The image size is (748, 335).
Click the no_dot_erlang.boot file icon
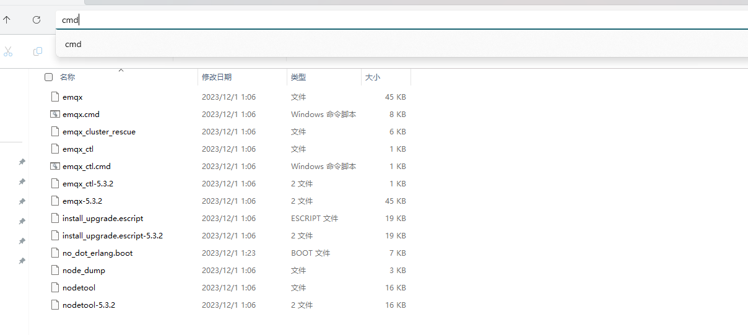coord(54,253)
